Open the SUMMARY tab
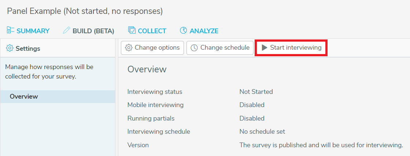 [x=28, y=31]
